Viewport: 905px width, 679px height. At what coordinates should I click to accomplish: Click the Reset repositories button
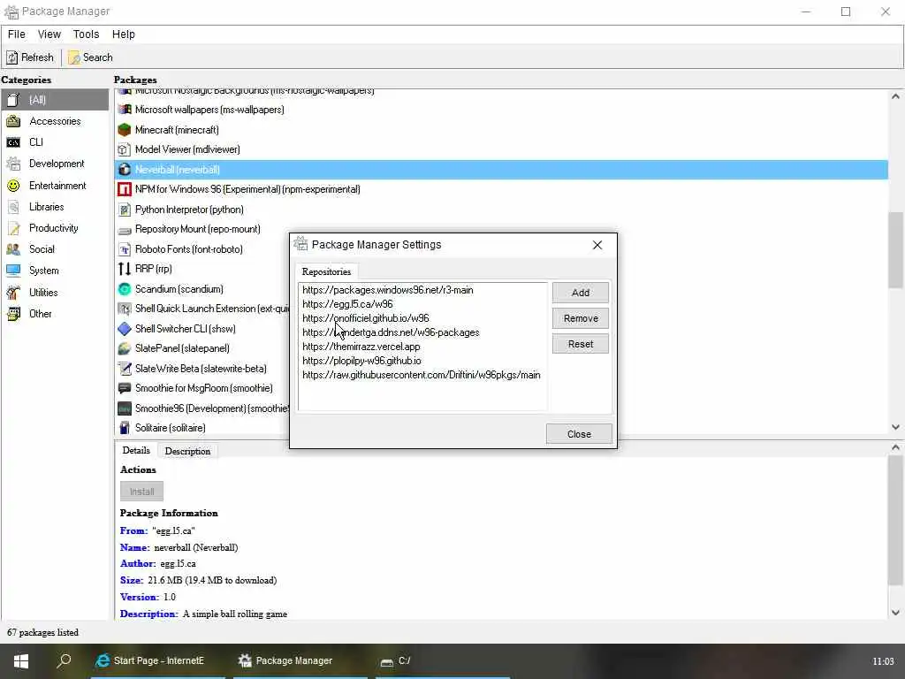580,344
